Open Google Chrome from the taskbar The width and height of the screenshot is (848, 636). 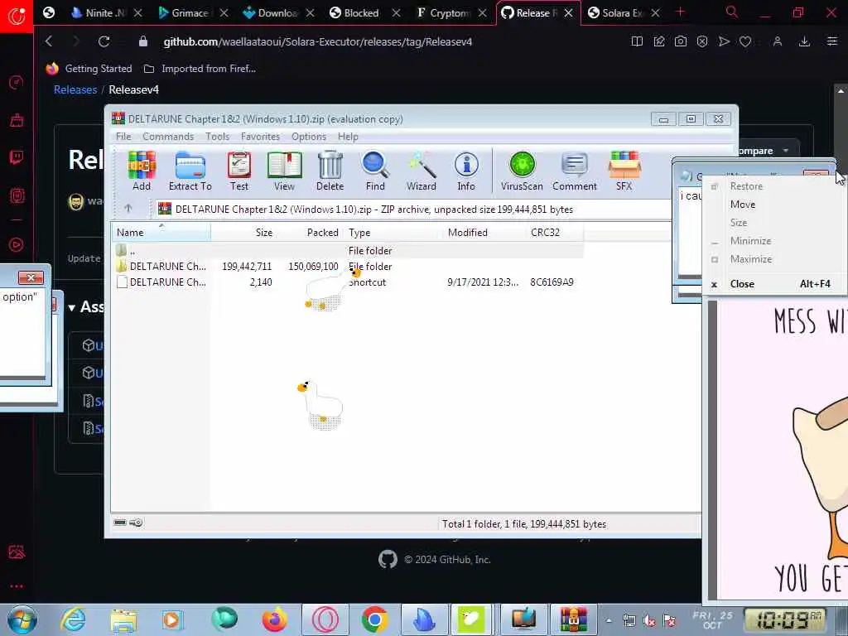point(374,619)
